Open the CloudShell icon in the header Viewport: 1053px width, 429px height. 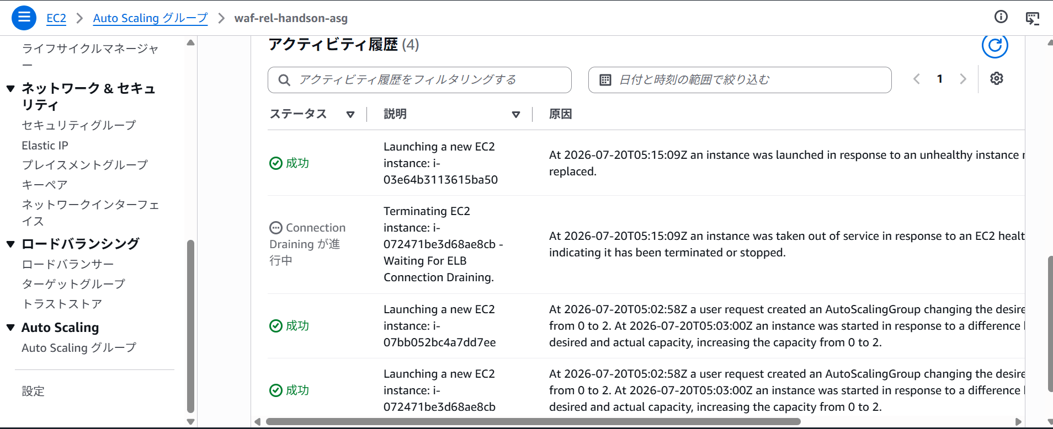(1032, 18)
